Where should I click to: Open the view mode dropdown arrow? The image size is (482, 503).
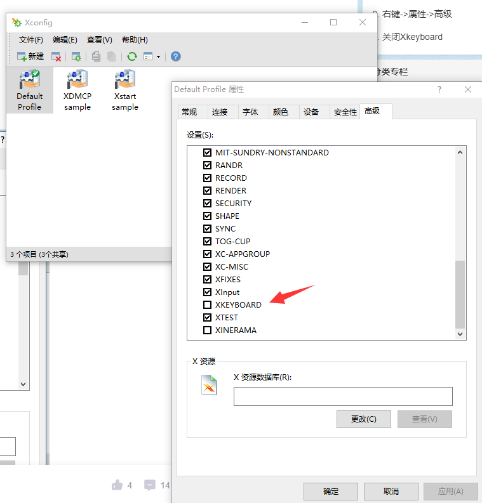click(x=158, y=57)
